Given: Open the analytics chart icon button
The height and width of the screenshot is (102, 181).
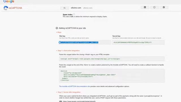Looking at the screenshot, I should [145, 7].
